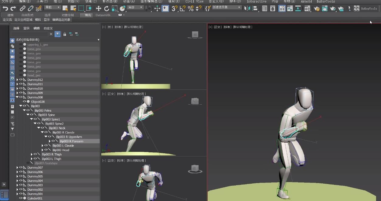Open Render Setup teapot icon
381x201 pixels.
coord(317,9)
